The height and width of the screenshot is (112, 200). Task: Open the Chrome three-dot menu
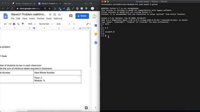[97, 8]
